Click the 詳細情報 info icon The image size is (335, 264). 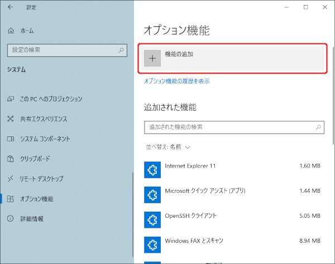pos(10,218)
